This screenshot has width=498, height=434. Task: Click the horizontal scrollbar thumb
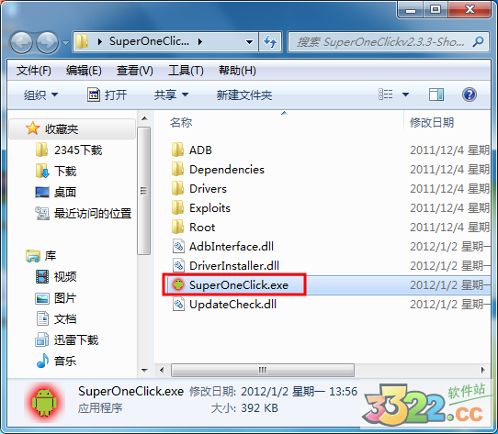click(x=263, y=370)
